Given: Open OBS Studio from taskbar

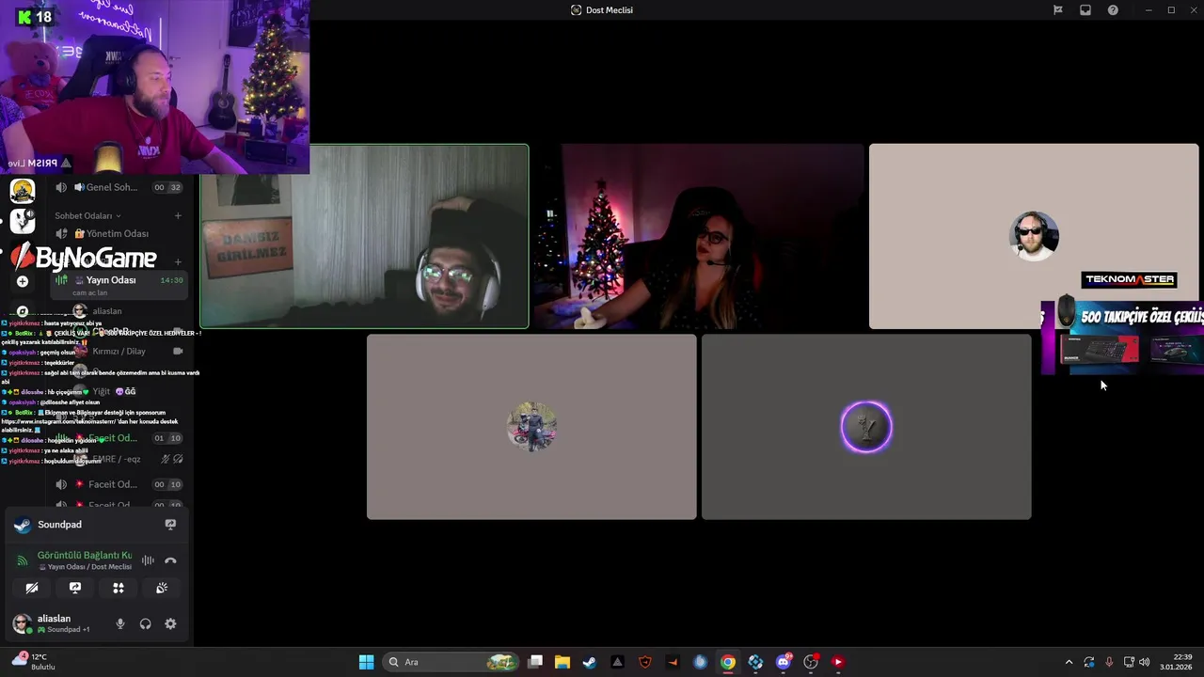Looking at the screenshot, I should click(x=811, y=662).
